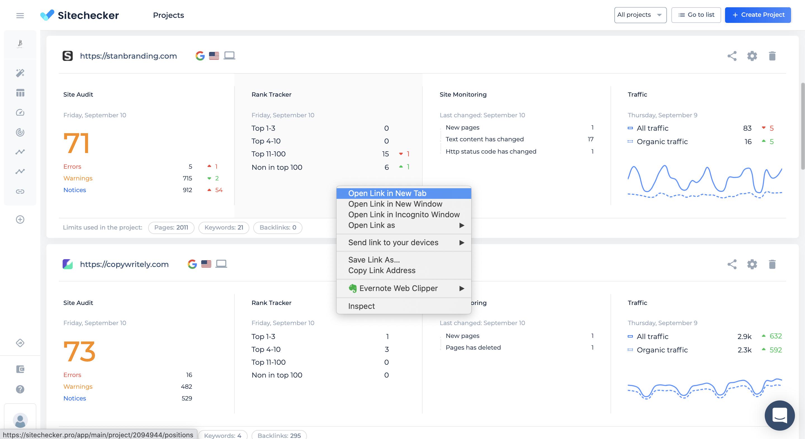Click the site audit score 73

tap(79, 351)
